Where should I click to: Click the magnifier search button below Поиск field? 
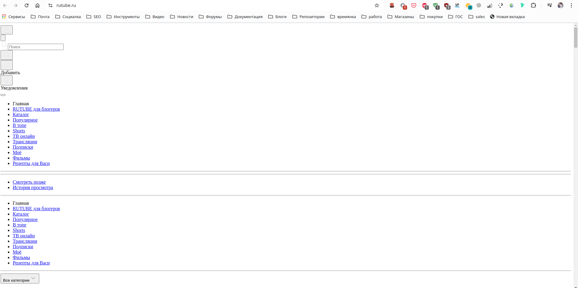[x=7, y=55]
